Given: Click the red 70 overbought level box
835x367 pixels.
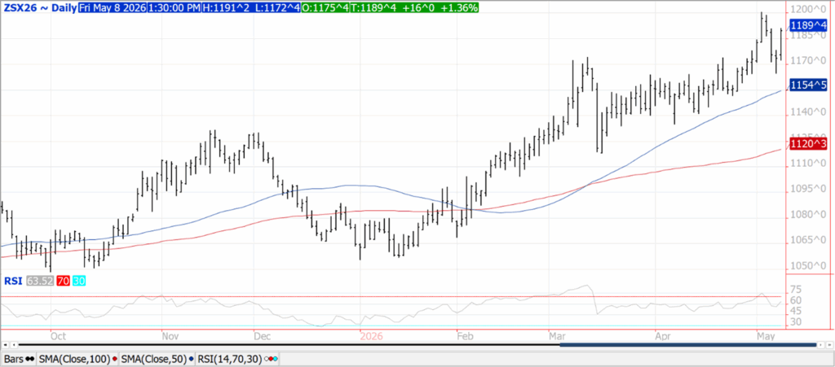Looking at the screenshot, I should pyautogui.click(x=62, y=281).
